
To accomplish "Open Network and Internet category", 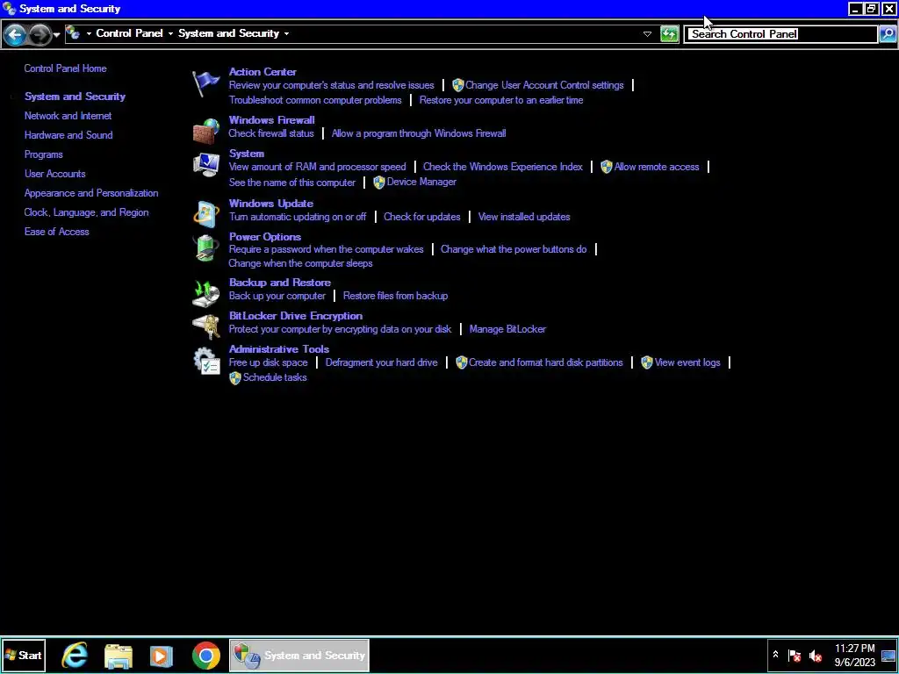I will (68, 116).
